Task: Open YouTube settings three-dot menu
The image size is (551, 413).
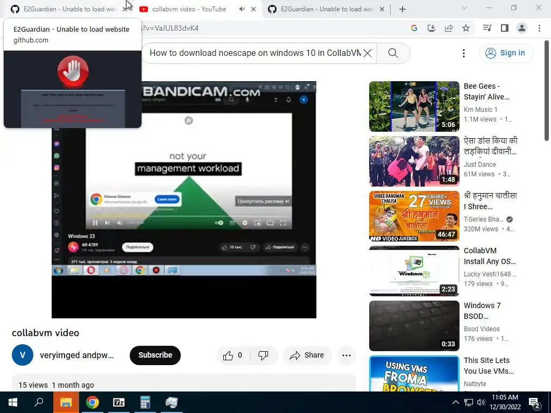Action: (464, 53)
